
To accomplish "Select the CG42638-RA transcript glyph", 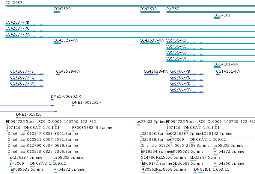I will pos(150,43).
